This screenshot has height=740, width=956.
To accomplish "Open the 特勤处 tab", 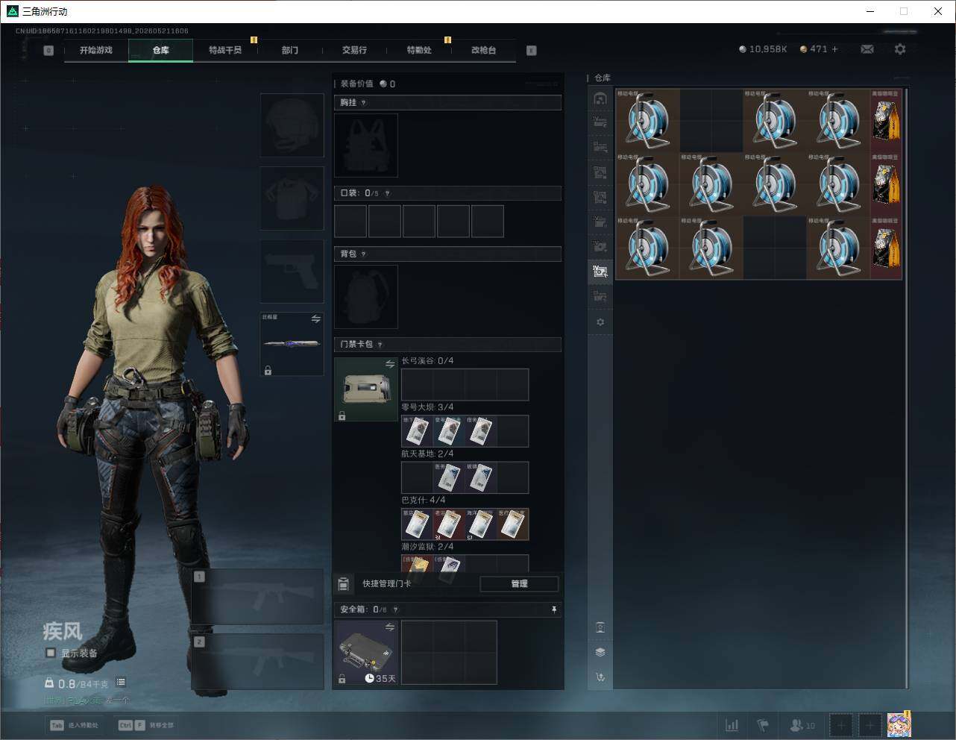I will click(419, 50).
